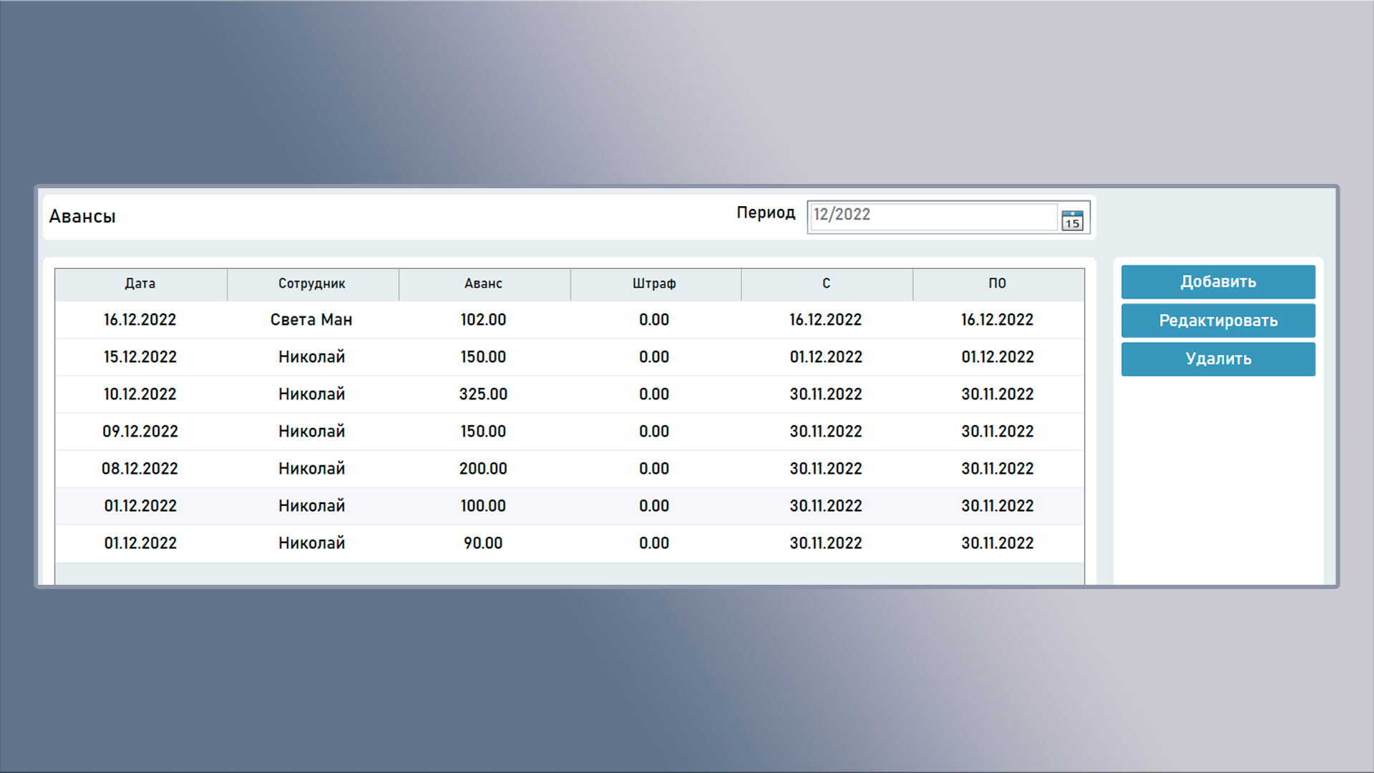Screen dimensions: 1374x773
Task: Open the period calendar picker icon
Action: tap(1071, 220)
